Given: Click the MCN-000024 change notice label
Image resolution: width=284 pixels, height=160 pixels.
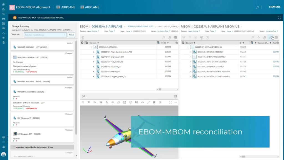Looking at the screenshot, I should [41, 18].
